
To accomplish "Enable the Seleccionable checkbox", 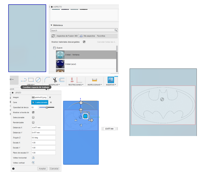I will click(33, 117).
